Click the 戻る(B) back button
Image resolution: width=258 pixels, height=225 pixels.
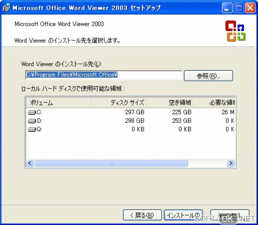click(142, 215)
